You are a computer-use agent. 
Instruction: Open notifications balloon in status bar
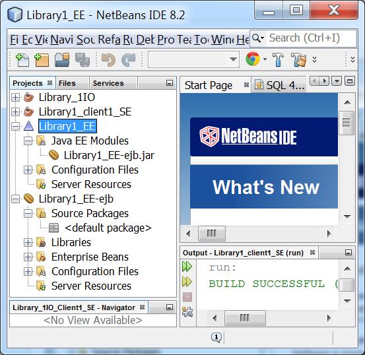(x=216, y=337)
